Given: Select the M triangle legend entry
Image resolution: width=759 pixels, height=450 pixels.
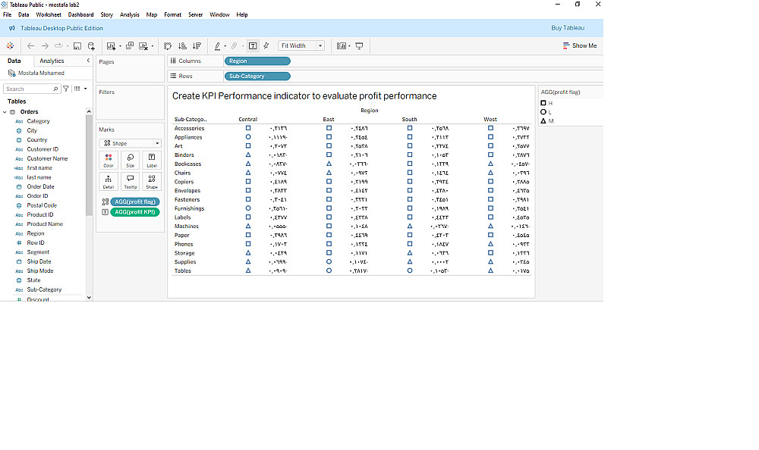Looking at the screenshot, I should coord(546,121).
